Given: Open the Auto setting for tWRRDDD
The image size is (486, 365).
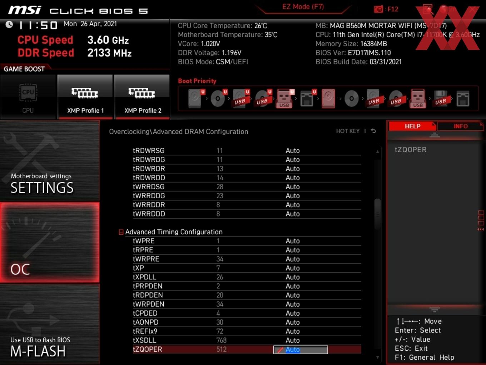Looking at the screenshot, I should point(293,214).
